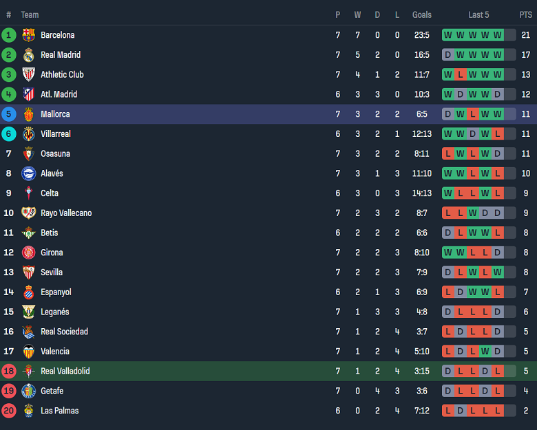The height and width of the screenshot is (430, 537).
Task: Click the Atl. Madrid crest icon
Action: click(28, 94)
